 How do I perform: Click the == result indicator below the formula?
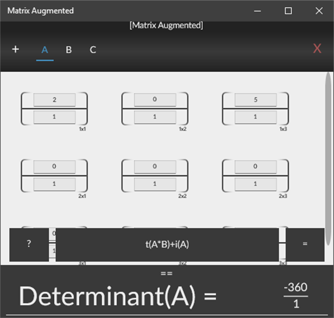[x=167, y=273]
